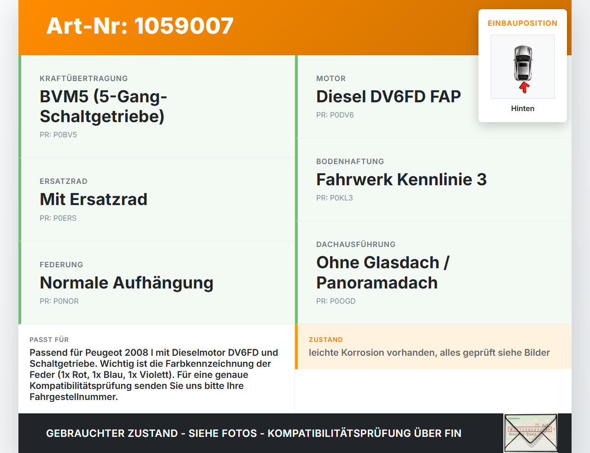Click the FEDERUNG label
The height and width of the screenshot is (453, 590).
(61, 265)
